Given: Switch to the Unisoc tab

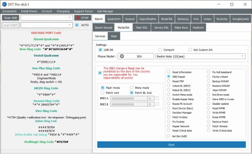Looking at the screenshot, I should (x=207, y=19).
